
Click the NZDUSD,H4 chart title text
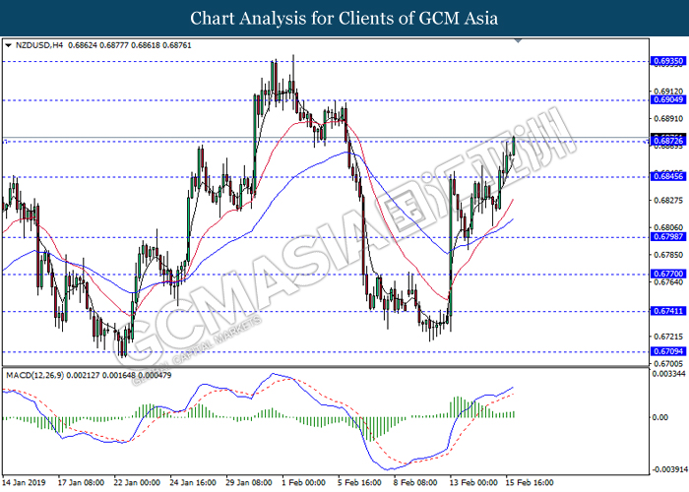[39, 45]
